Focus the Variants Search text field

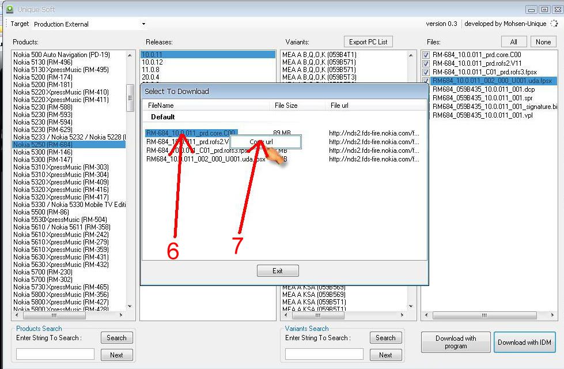click(324, 354)
